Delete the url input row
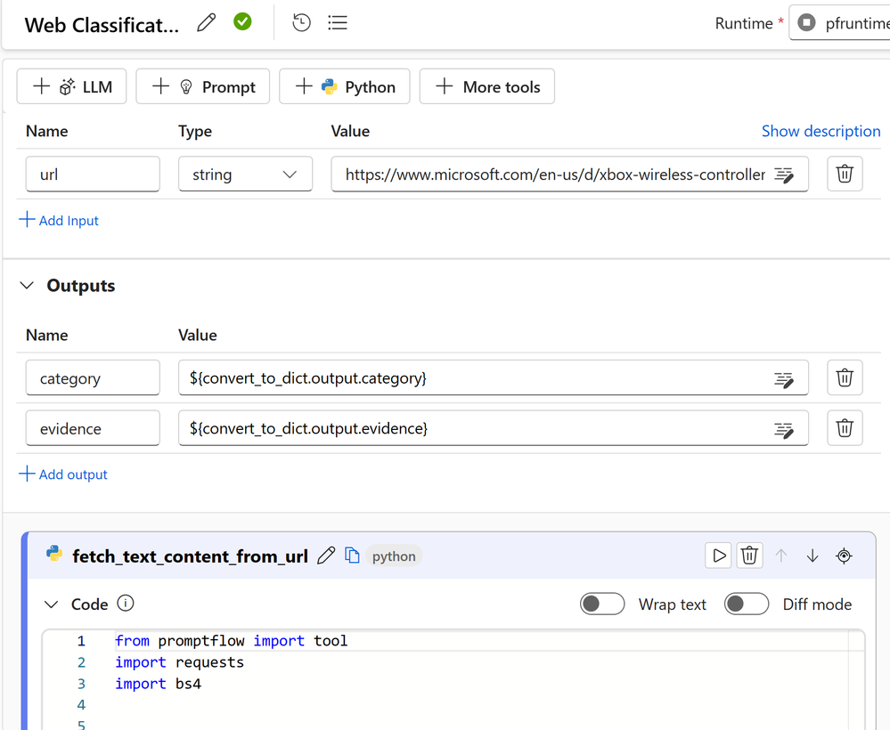 coord(845,174)
